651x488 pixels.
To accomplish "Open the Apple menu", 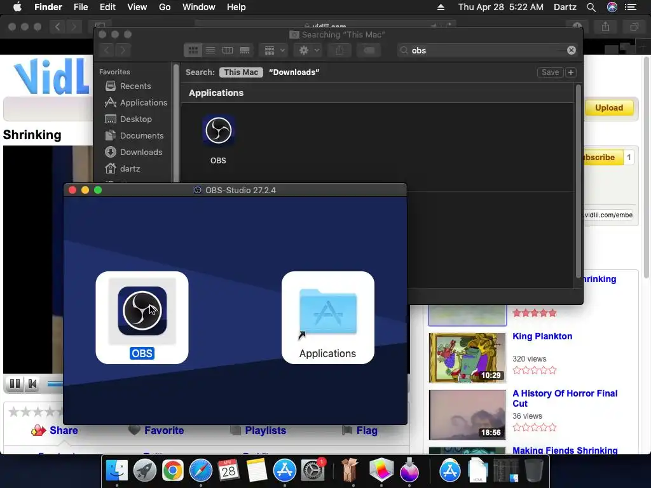I will coord(17,7).
